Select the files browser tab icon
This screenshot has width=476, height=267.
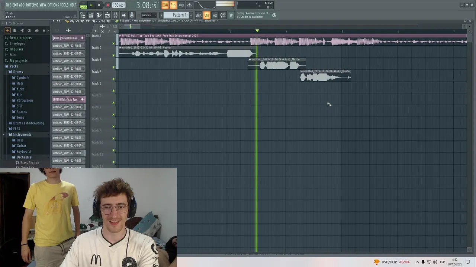point(15,30)
